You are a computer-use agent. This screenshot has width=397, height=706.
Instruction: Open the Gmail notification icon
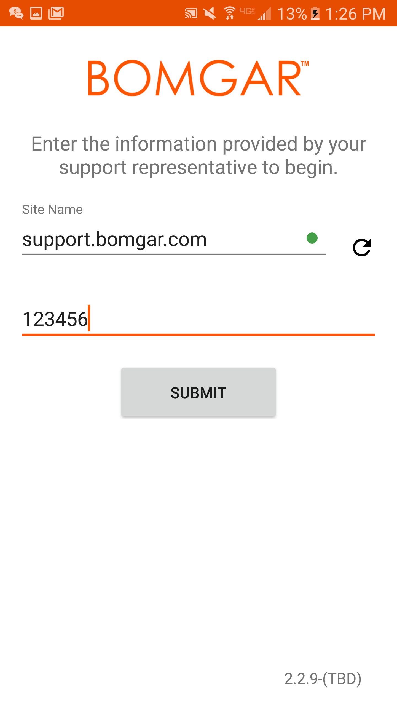[56, 13]
